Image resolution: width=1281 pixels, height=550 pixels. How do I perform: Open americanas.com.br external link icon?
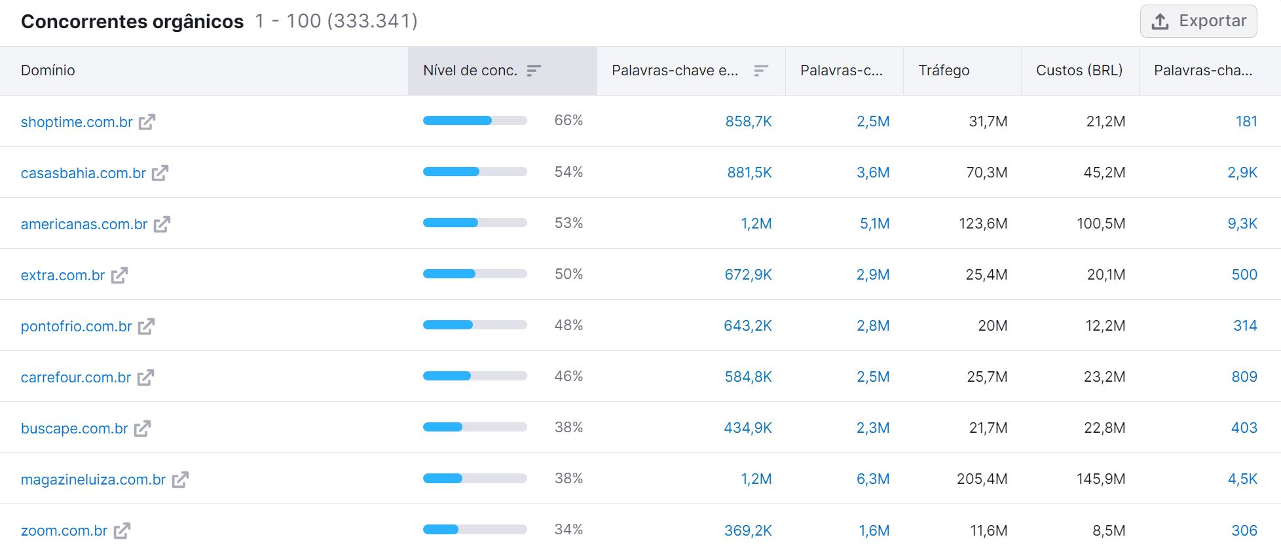pyautogui.click(x=162, y=224)
